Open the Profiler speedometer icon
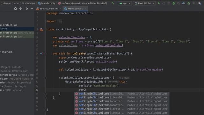 click(184, 4)
